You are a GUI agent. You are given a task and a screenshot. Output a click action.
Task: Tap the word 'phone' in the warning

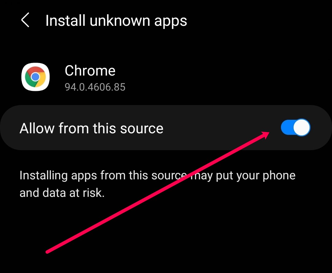[x=279, y=176]
